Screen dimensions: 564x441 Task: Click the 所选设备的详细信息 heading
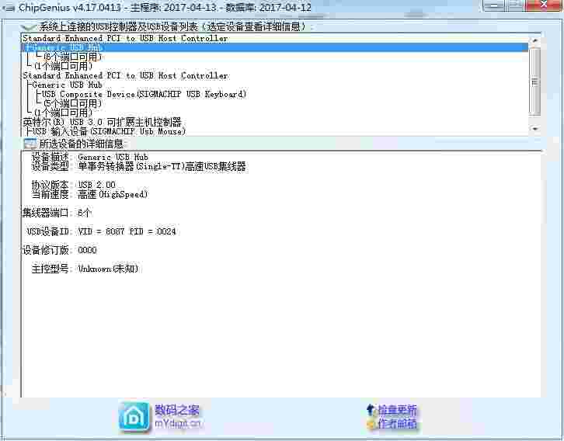point(81,144)
